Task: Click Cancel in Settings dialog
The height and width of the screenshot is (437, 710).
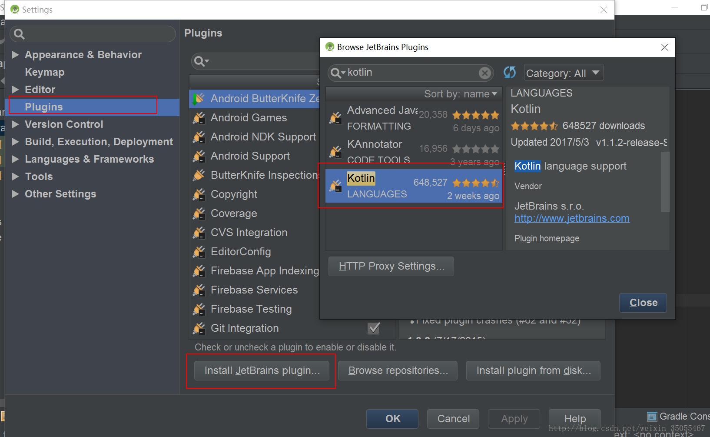Action: click(x=453, y=419)
